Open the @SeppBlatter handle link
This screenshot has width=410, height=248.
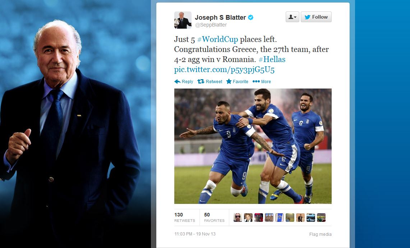[x=211, y=25]
